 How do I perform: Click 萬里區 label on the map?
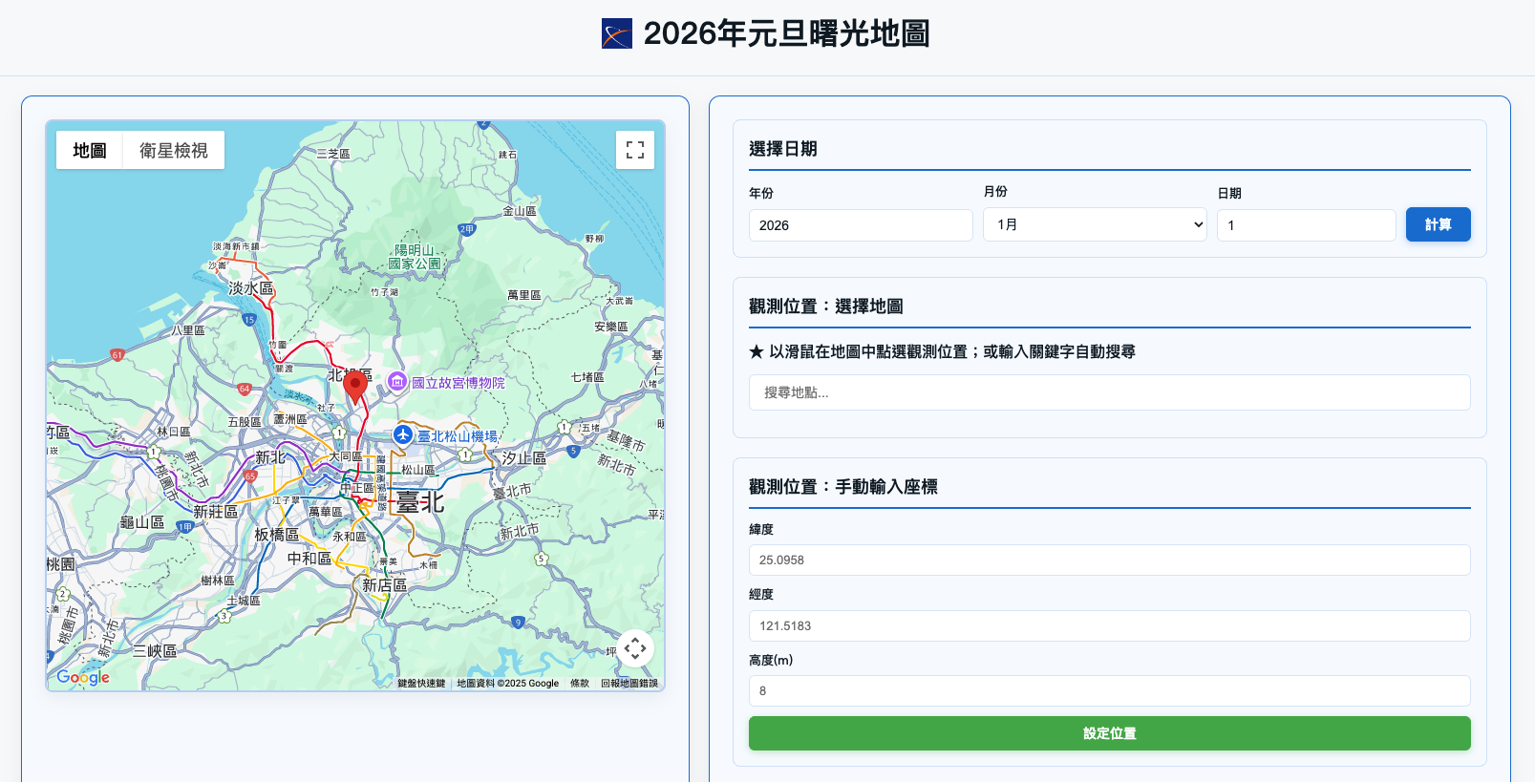click(524, 295)
